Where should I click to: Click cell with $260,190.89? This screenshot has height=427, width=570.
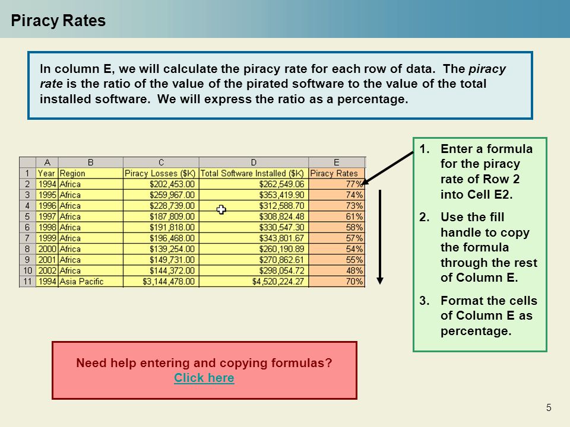tap(254, 249)
